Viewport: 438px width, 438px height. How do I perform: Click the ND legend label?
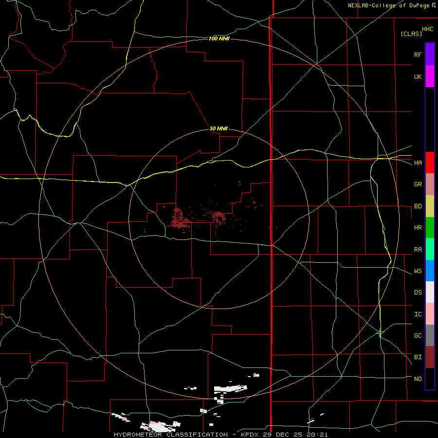[418, 379]
